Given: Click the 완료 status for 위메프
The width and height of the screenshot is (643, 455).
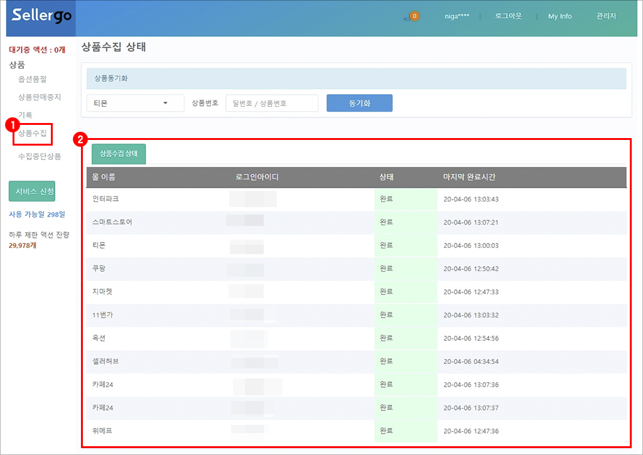Looking at the screenshot, I should [386, 431].
